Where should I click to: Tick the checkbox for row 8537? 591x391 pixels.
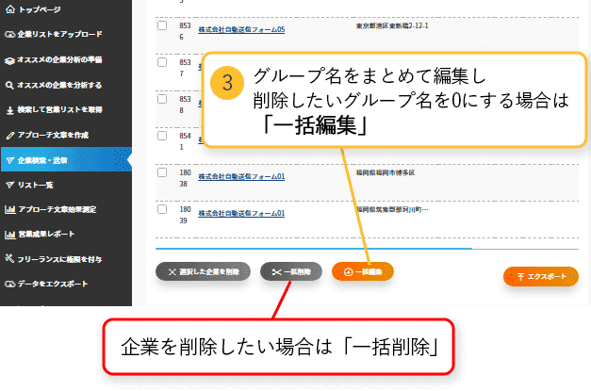pyautogui.click(x=162, y=62)
